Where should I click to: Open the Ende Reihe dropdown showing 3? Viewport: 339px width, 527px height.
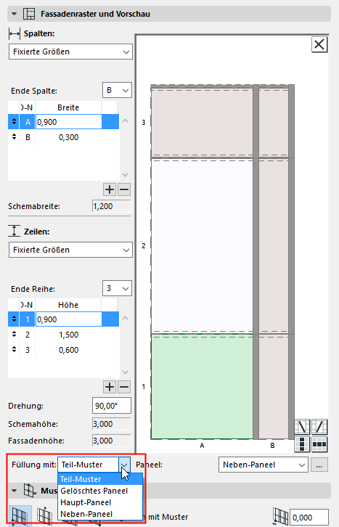pos(117,288)
